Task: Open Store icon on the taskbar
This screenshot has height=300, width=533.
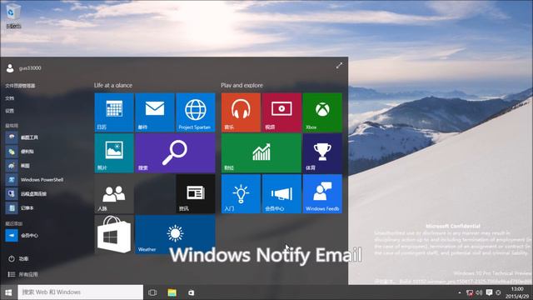Action: coord(191,292)
